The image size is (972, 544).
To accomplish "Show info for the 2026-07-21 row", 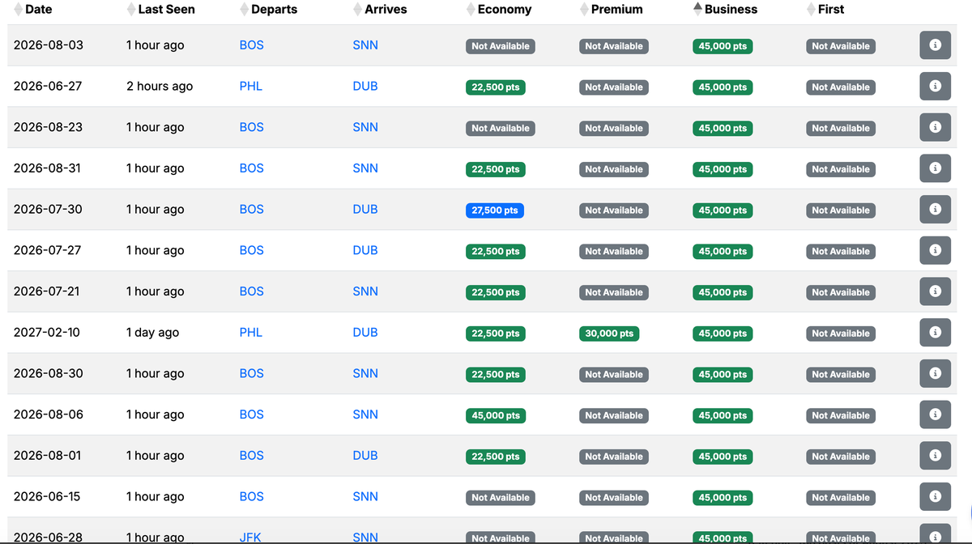I will (x=935, y=291).
